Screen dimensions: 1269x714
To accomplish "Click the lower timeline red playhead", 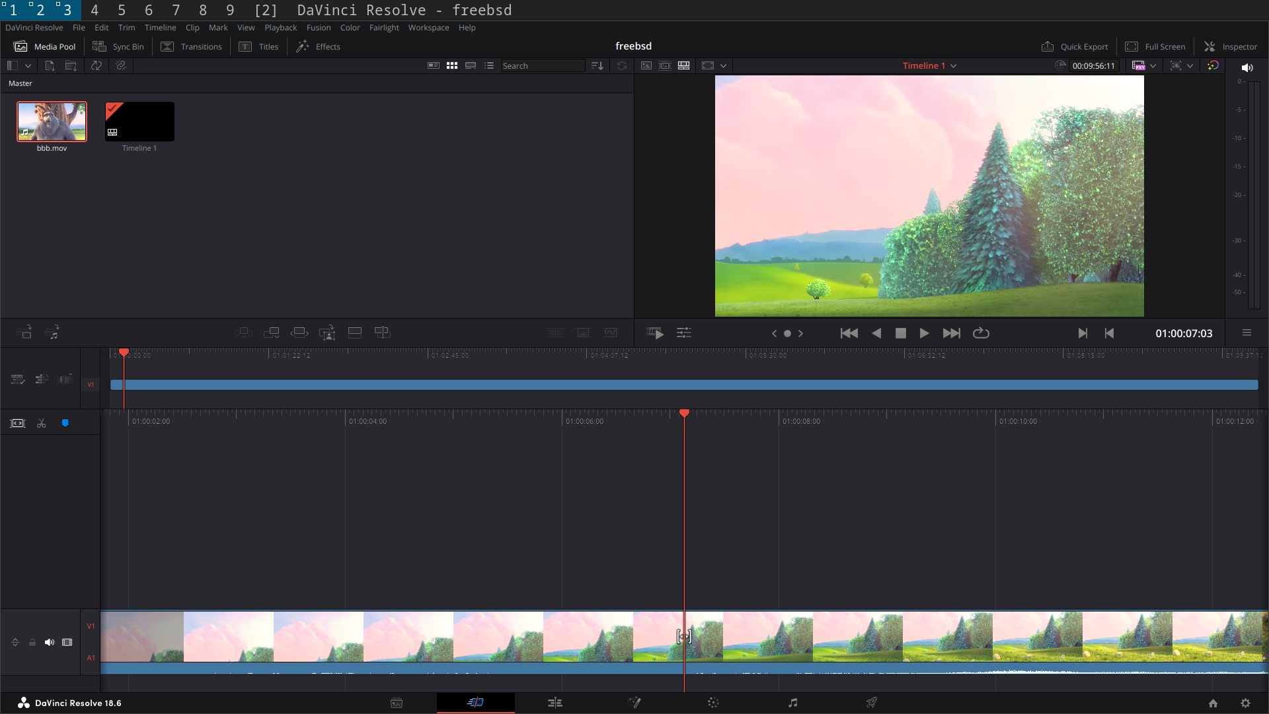I will click(684, 413).
